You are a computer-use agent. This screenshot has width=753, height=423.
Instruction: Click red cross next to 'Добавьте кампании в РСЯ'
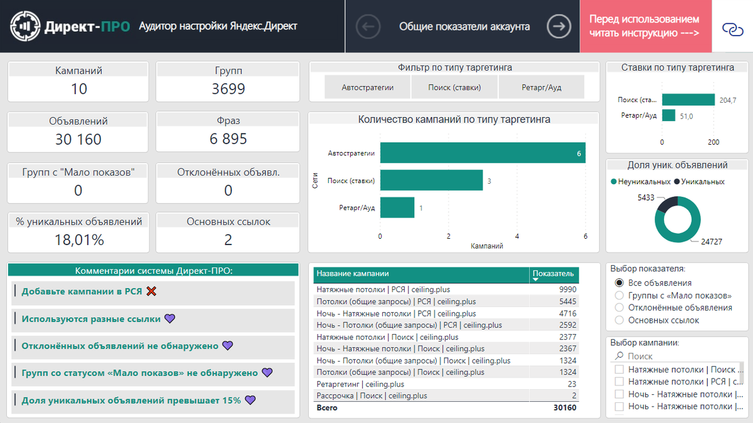point(151,291)
